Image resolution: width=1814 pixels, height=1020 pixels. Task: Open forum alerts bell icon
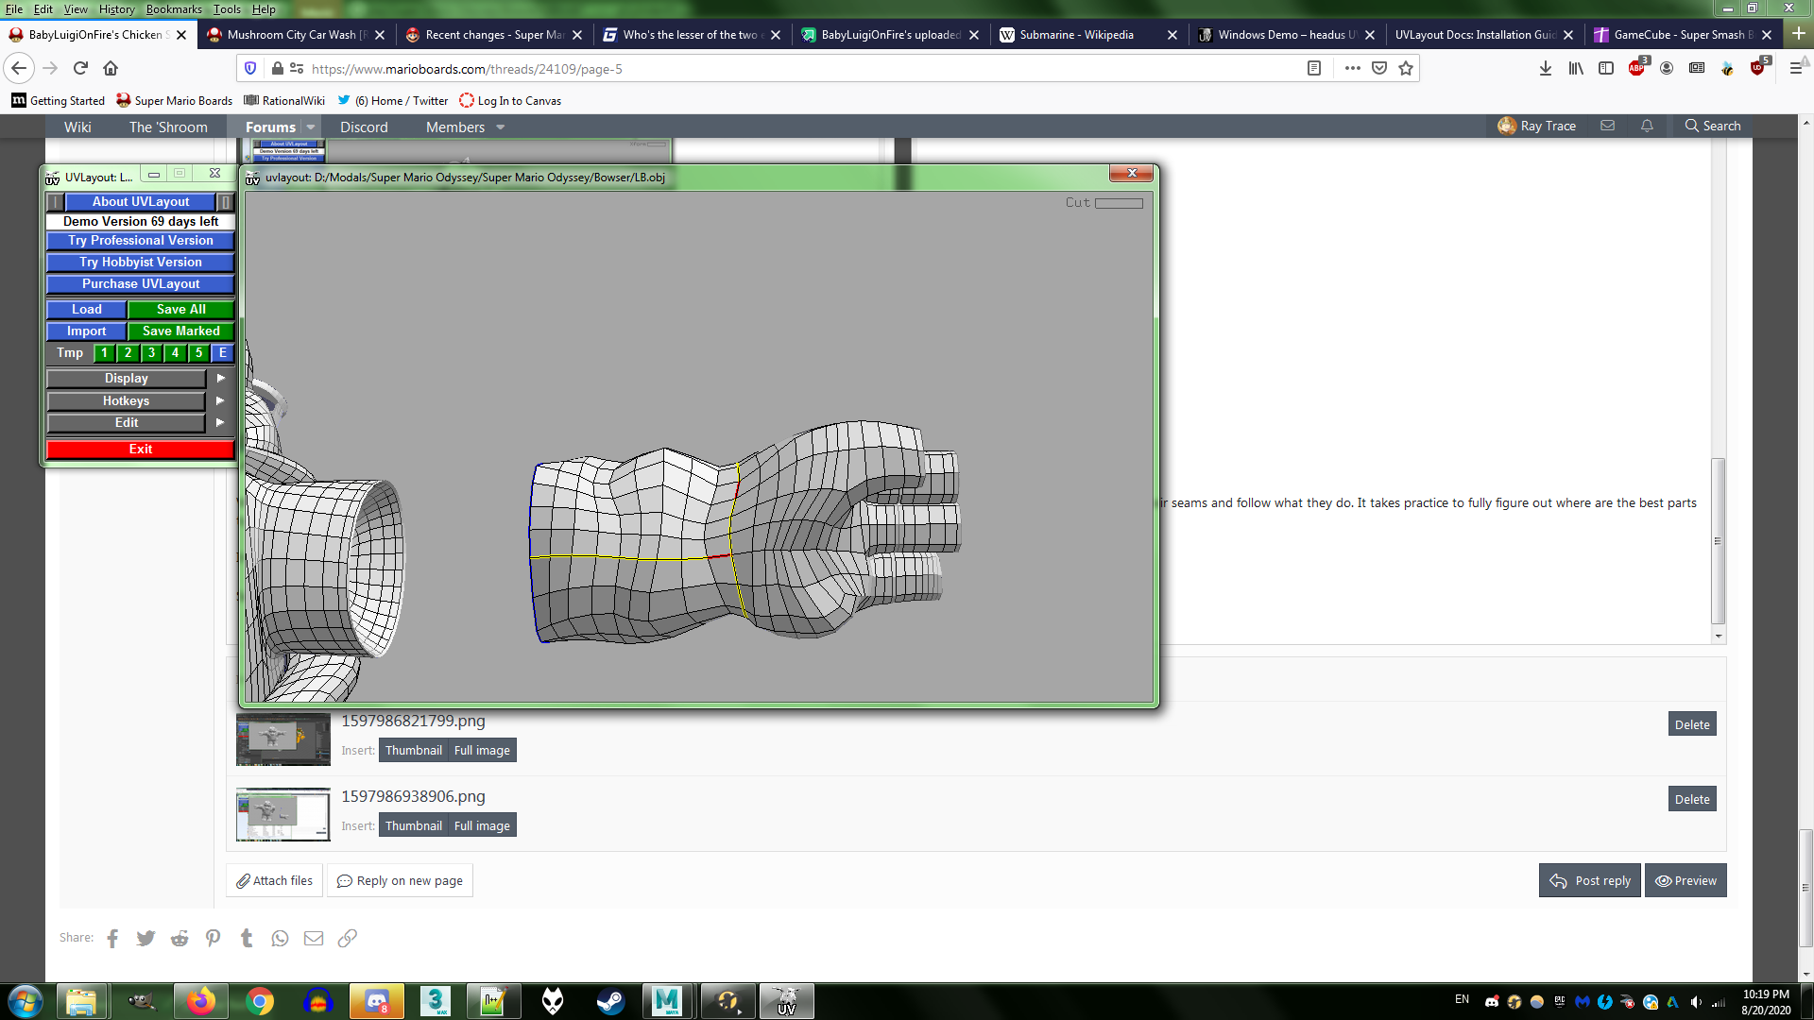[x=1647, y=126]
